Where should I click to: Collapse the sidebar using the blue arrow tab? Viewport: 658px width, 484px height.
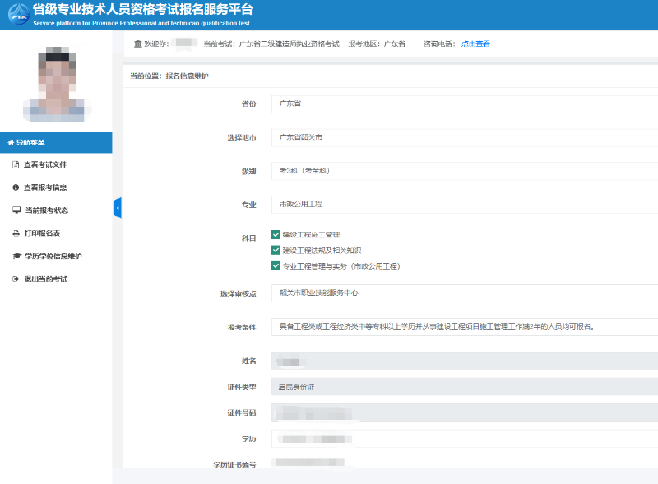coord(118,207)
